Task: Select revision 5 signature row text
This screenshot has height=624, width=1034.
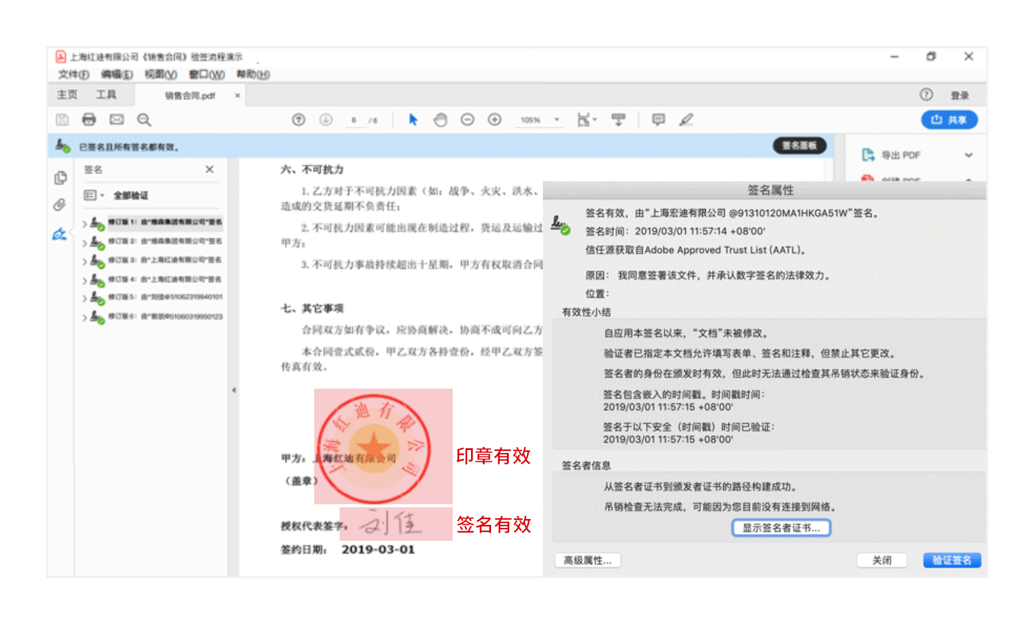Action: (x=165, y=297)
